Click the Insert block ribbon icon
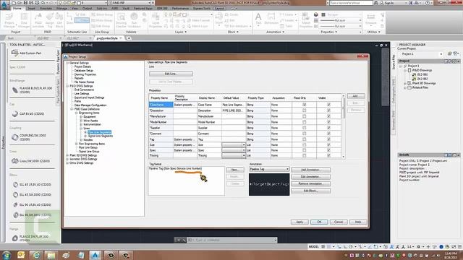 click(218, 19)
